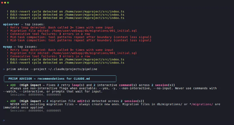Click the Sessions line under the non-interactive flags advice
Image resolution: width=234 pixels, height=125 pixels.
35,95
